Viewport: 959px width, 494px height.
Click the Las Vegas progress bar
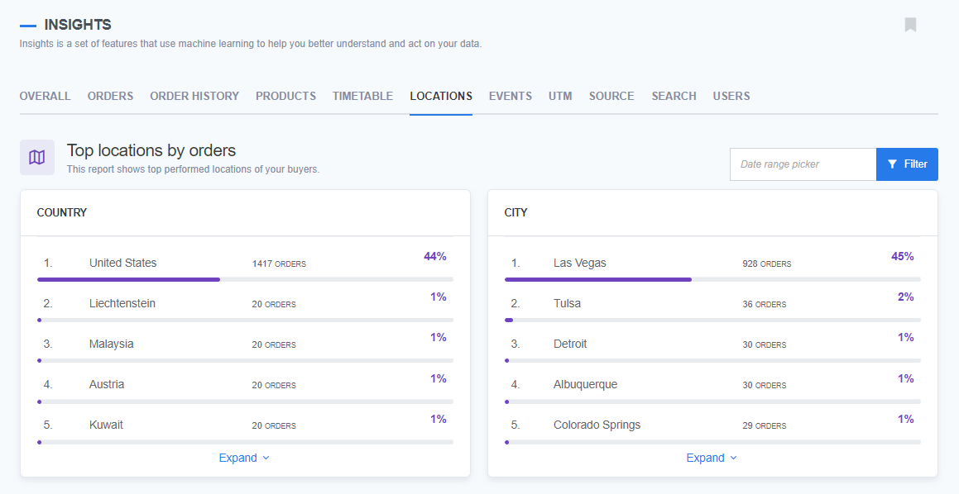pos(712,280)
